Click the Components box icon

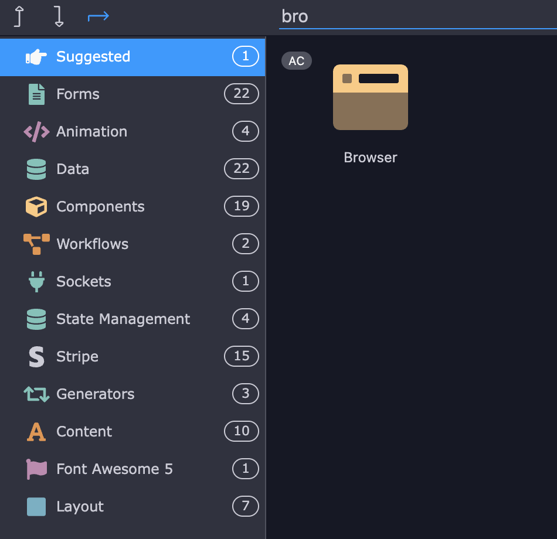(36, 207)
